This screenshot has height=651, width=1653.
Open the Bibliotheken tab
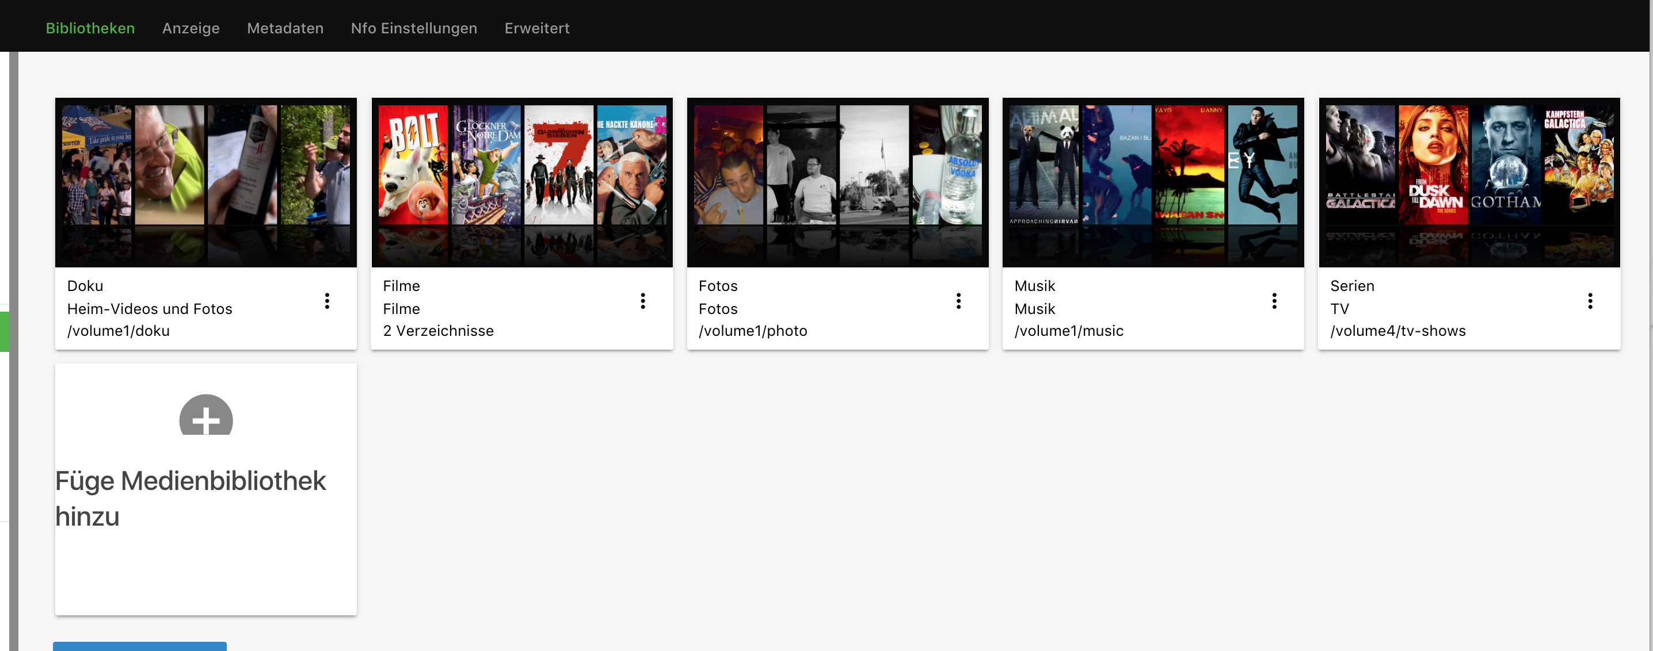click(x=90, y=28)
